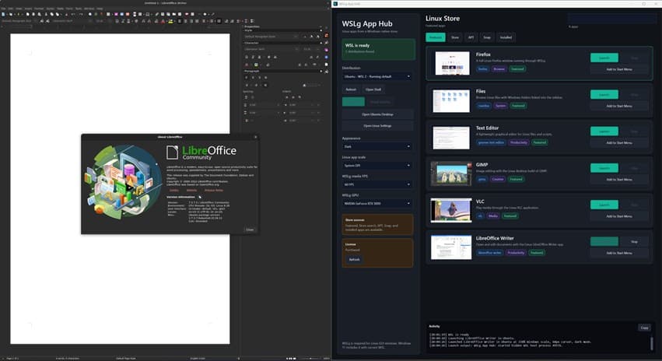The width and height of the screenshot is (662, 361).
Task: Open the Tools menu in LibreOffice Writer
Action: tap(78, 9)
